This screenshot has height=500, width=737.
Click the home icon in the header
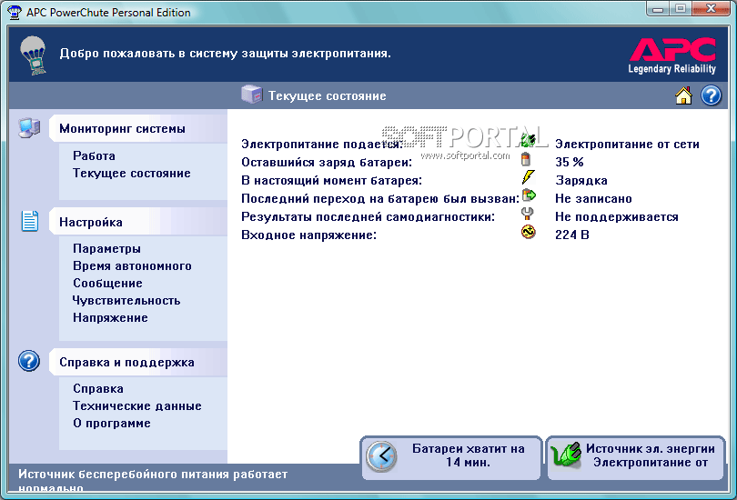coord(683,95)
